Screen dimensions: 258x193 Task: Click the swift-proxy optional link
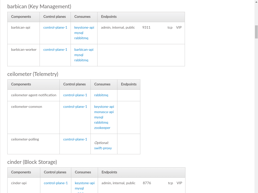(103, 148)
